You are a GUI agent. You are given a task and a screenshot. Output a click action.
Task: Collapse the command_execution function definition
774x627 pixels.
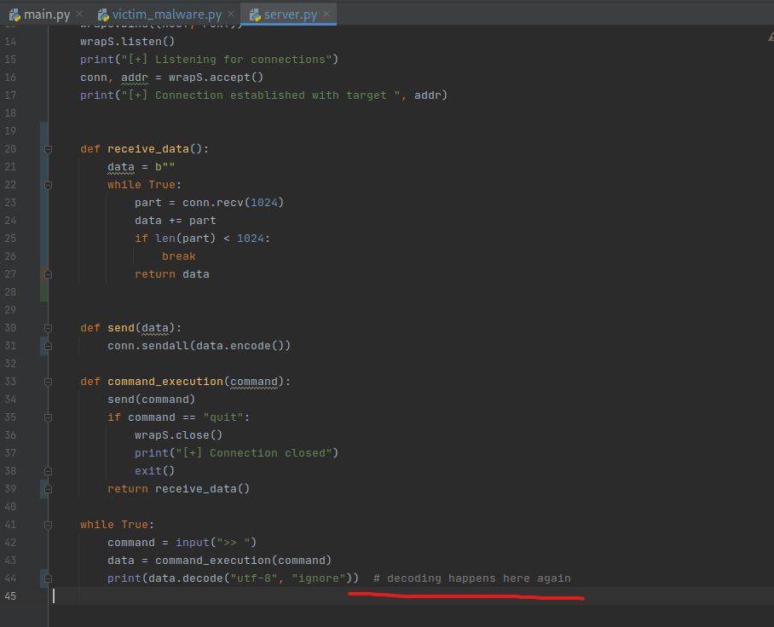pyautogui.click(x=49, y=382)
